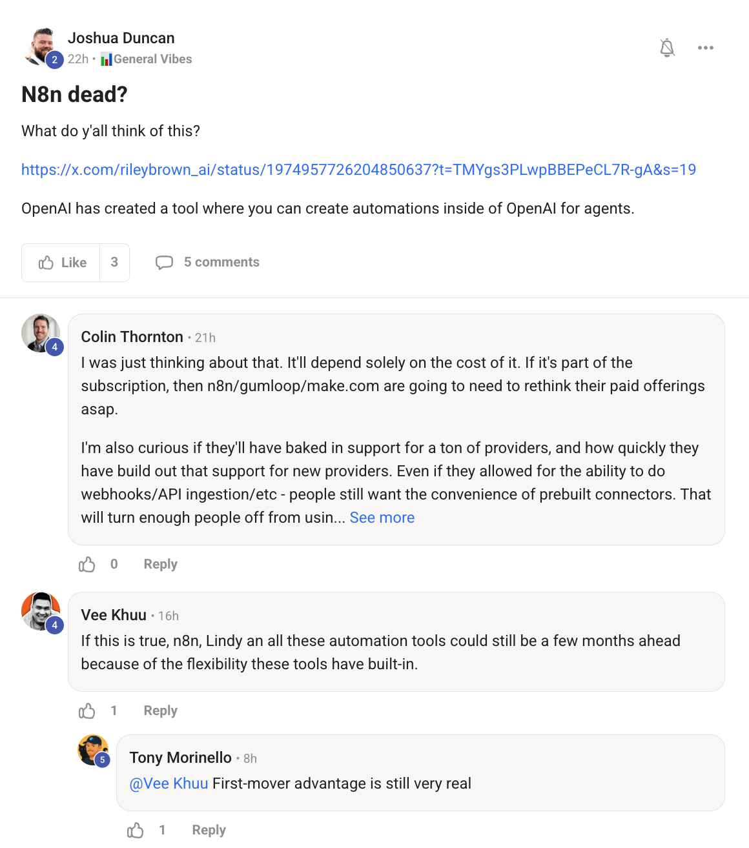Viewport: 749px width, 848px height.
Task: Open the 5 comments speech bubble icon
Action: (x=164, y=263)
